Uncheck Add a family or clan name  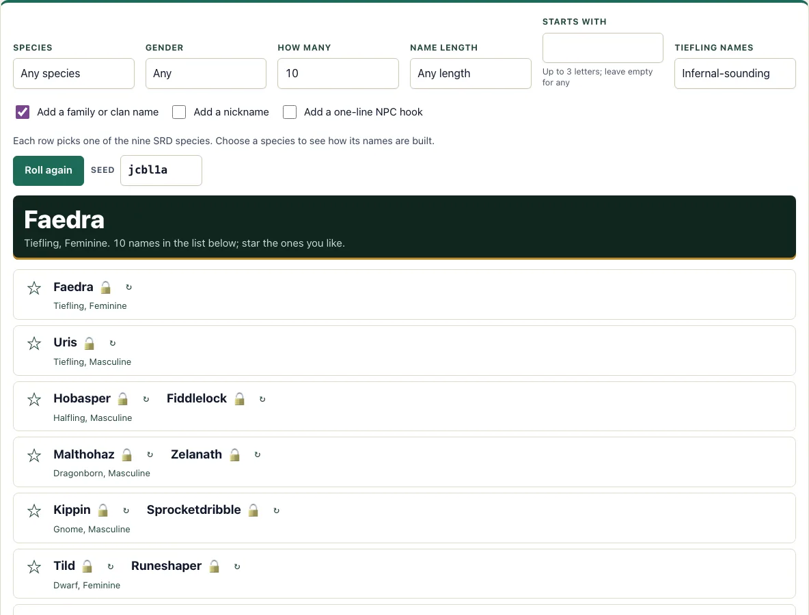tap(23, 112)
